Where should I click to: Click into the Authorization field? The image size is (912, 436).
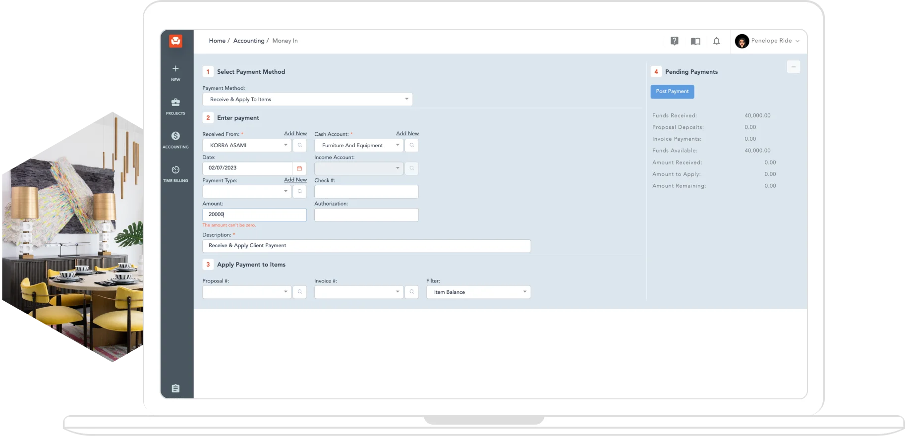(x=366, y=215)
